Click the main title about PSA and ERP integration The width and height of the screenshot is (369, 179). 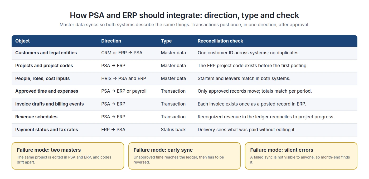pos(184,15)
